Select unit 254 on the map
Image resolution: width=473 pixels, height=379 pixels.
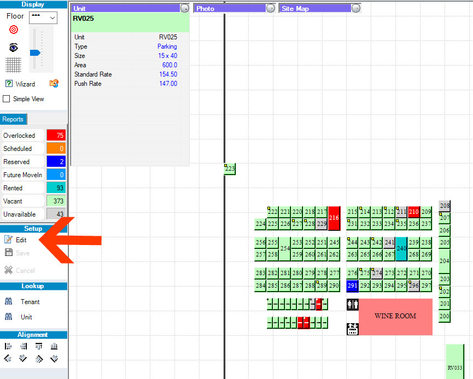[x=285, y=249]
